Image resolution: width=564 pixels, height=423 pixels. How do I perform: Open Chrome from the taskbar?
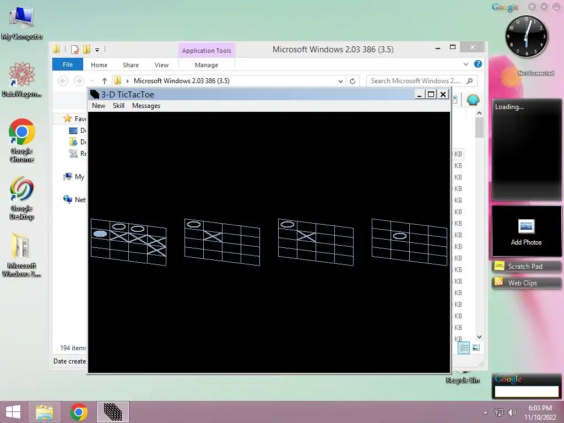pyautogui.click(x=79, y=412)
